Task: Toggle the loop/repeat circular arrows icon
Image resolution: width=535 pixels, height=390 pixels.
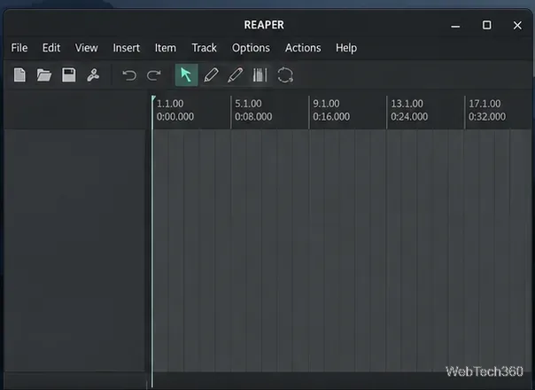Action: (x=285, y=75)
